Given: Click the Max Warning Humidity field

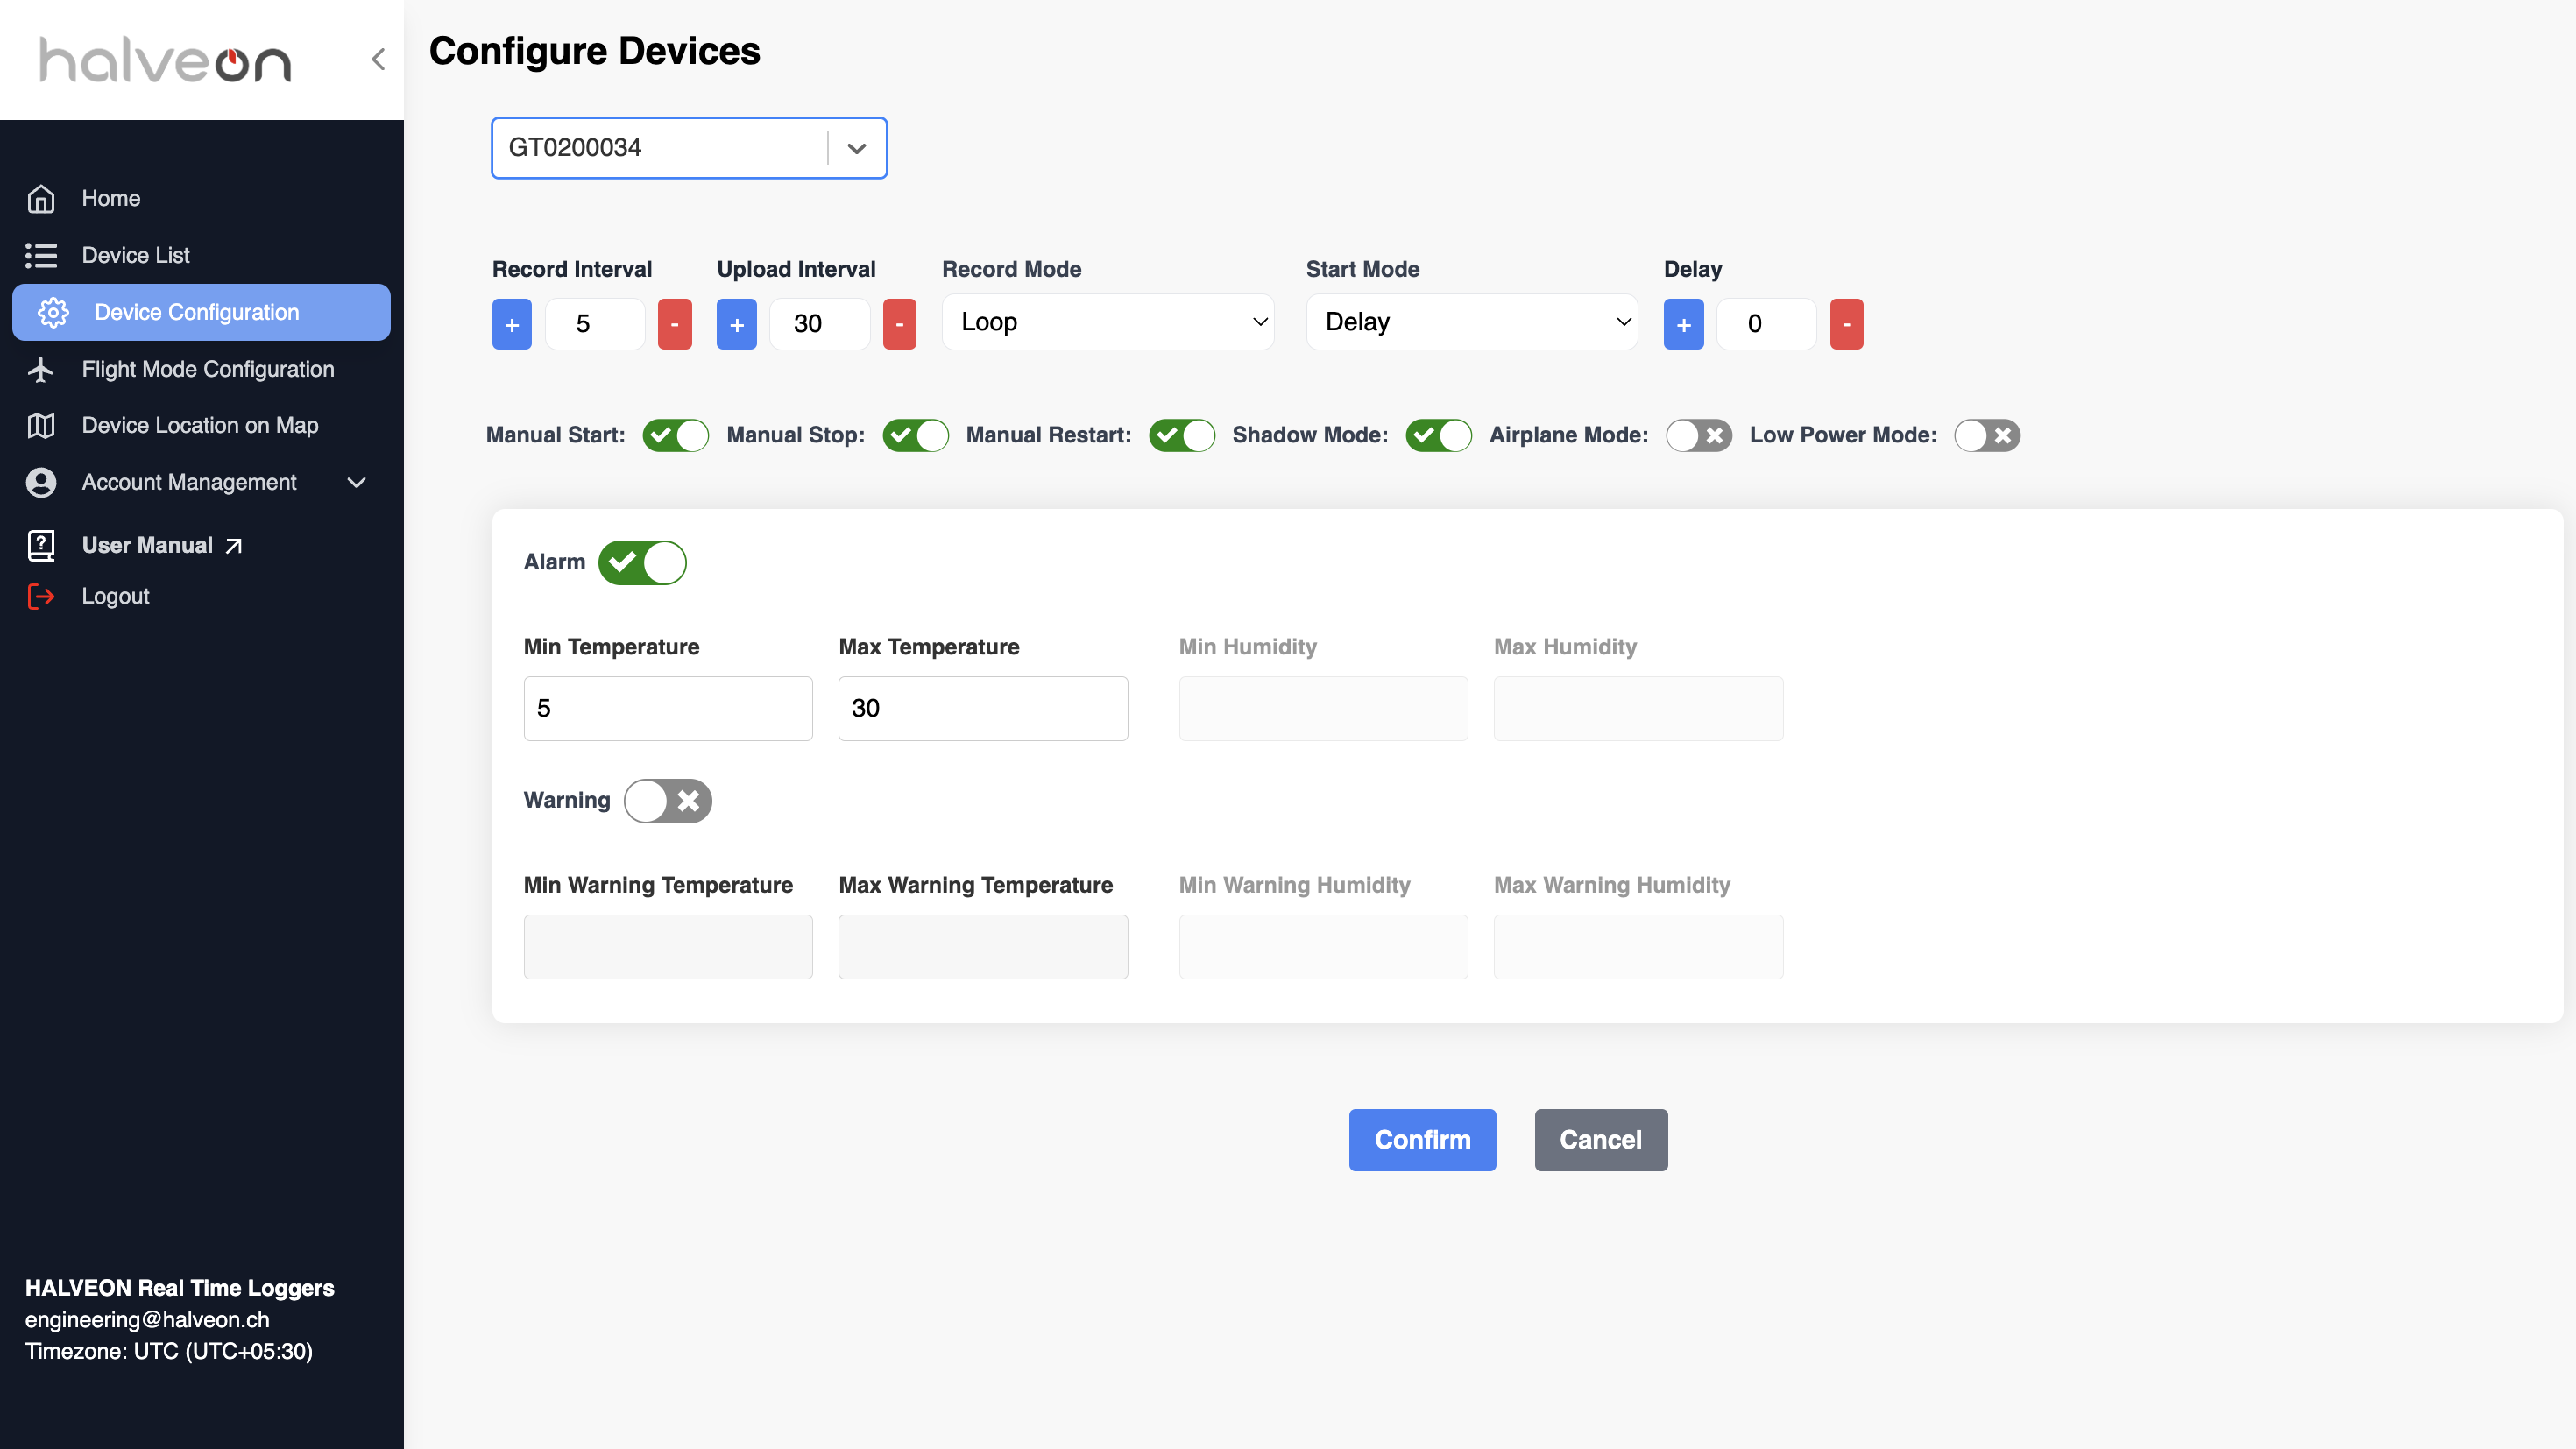Looking at the screenshot, I should tap(1638, 947).
